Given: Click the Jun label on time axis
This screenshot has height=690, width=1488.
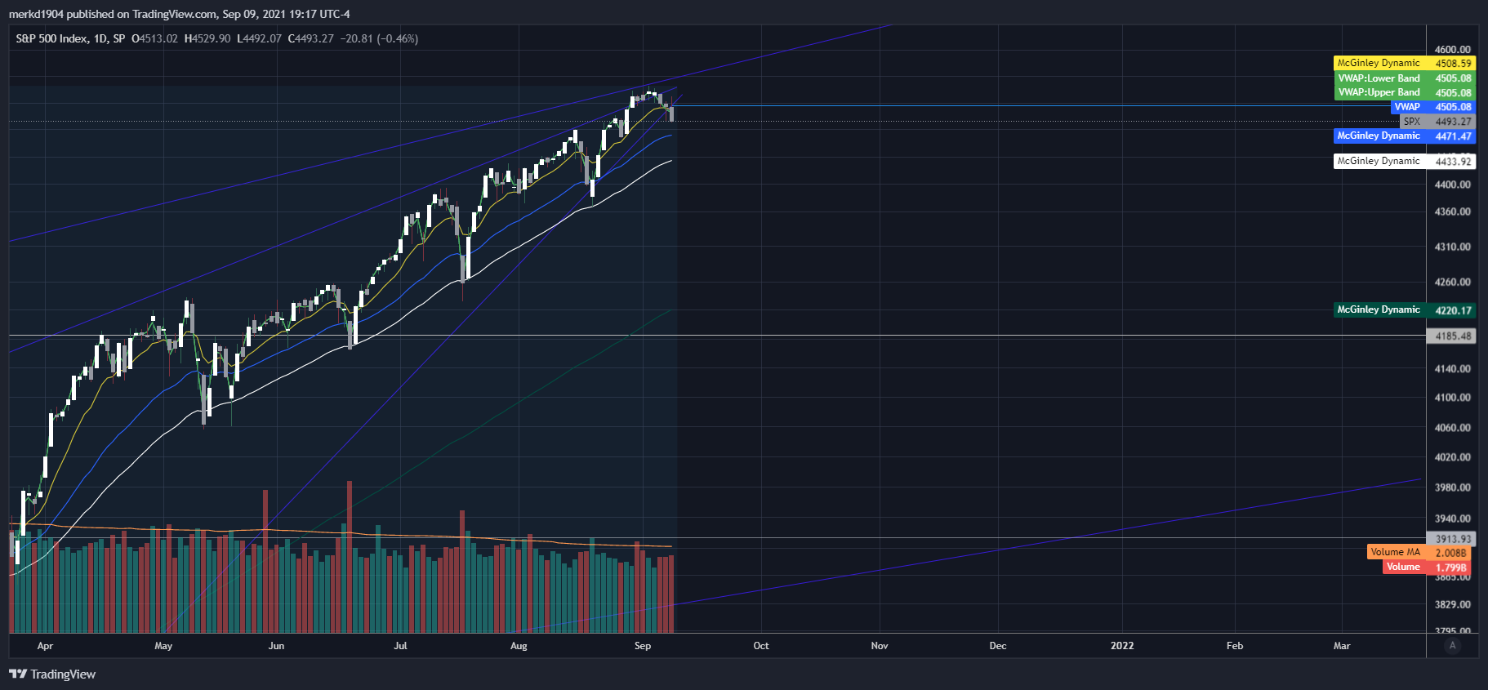Looking at the screenshot, I should [276, 646].
